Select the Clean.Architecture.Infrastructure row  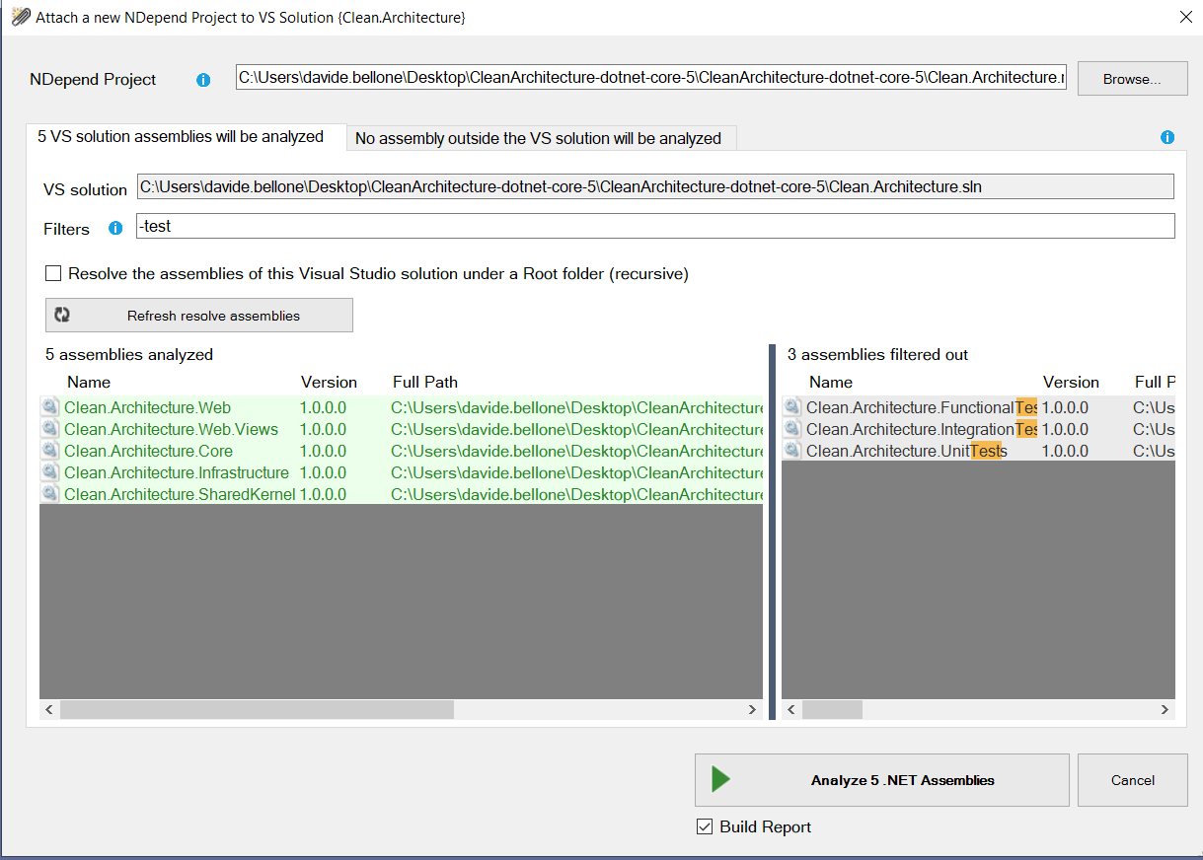[401, 472]
